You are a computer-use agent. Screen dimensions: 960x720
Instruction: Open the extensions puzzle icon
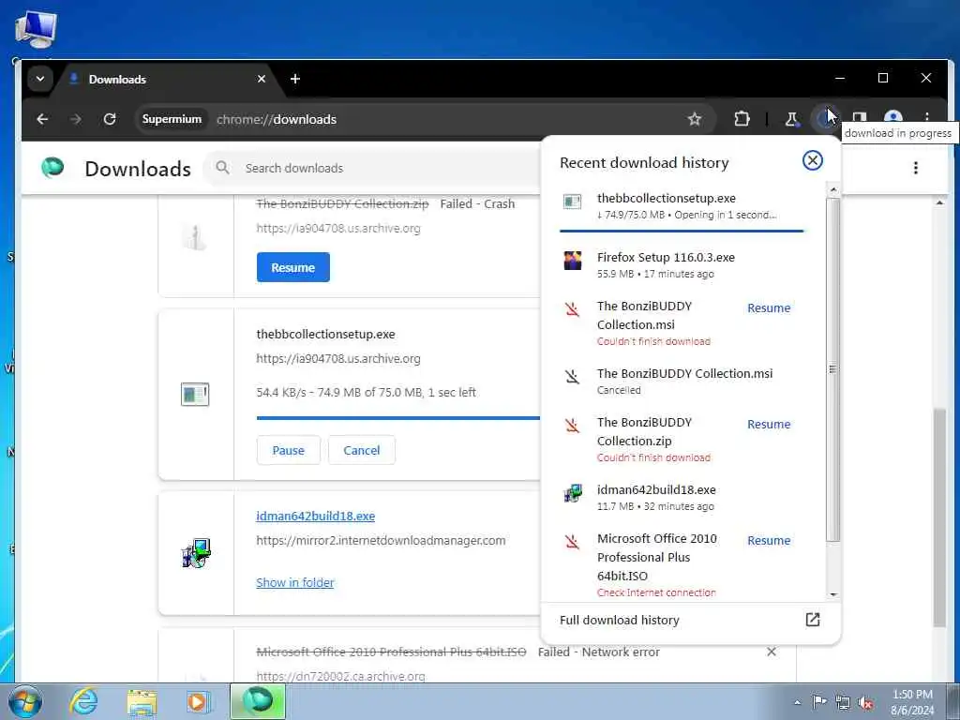[x=742, y=119]
